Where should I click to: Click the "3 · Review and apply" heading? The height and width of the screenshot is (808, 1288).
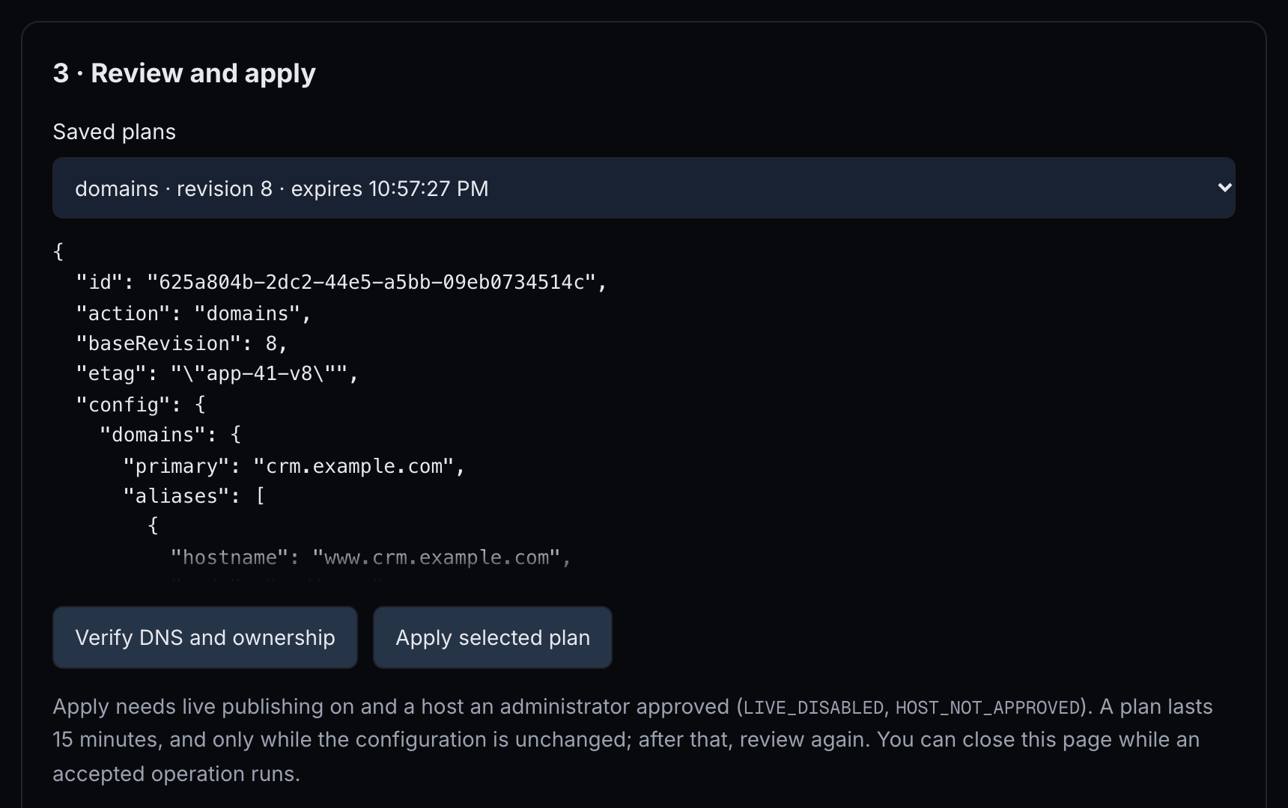184,73
